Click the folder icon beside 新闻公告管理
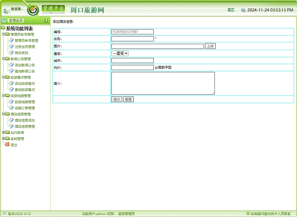Screen dimensions: 297x217 coord(7,59)
